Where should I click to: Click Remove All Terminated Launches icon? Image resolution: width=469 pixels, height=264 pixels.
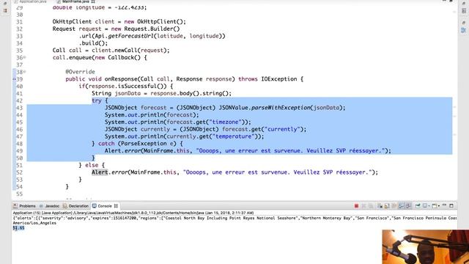coord(371,206)
